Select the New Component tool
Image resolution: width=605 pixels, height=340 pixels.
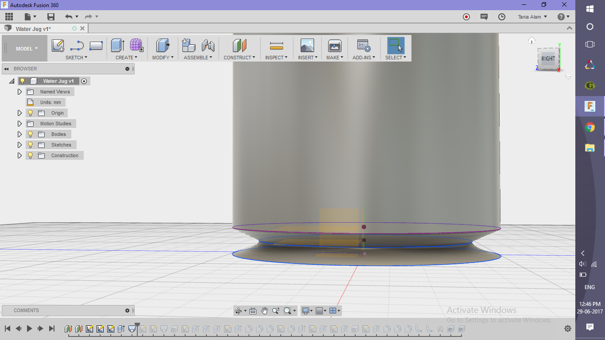pos(189,46)
